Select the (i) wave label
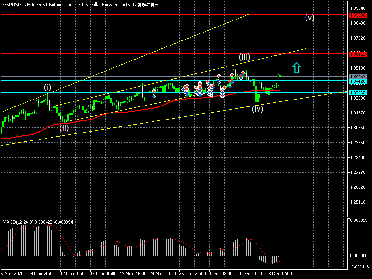 pos(47,87)
